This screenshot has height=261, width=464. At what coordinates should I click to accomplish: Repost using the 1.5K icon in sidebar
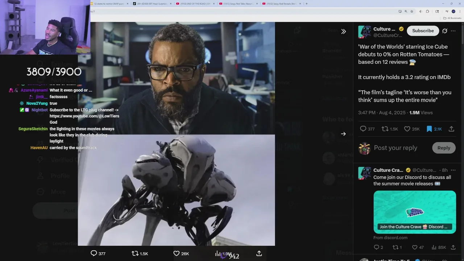click(x=390, y=129)
